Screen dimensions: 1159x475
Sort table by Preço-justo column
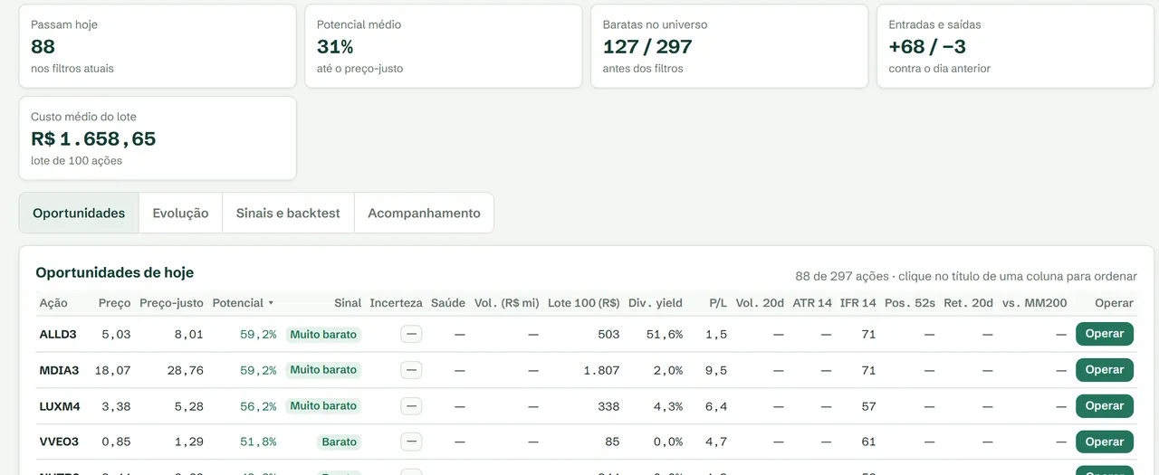171,303
